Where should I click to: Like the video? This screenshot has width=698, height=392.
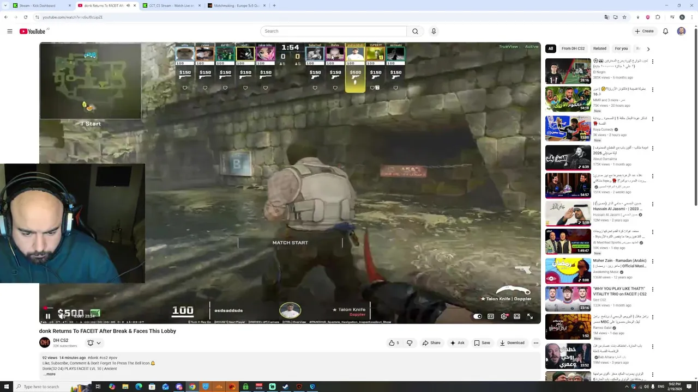pyautogui.click(x=394, y=343)
